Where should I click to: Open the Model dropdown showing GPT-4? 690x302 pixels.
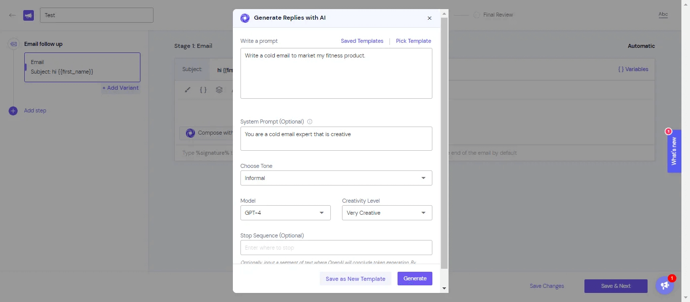[x=285, y=213]
